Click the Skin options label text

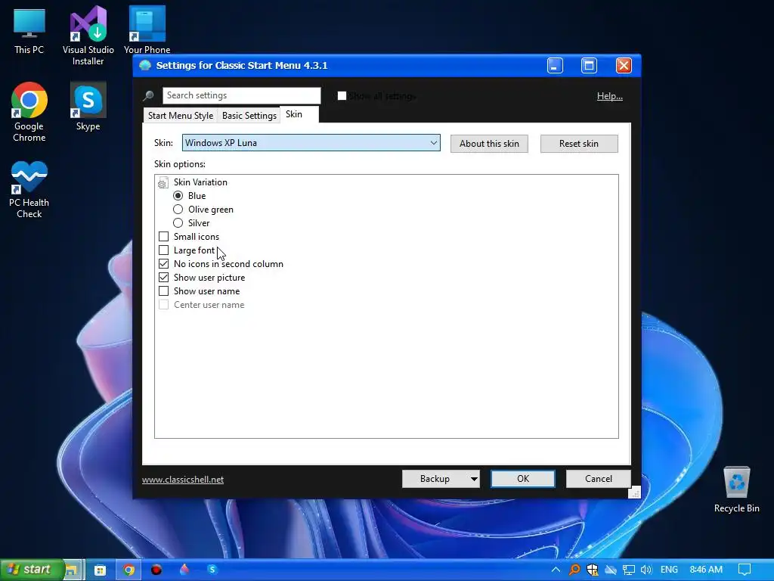point(180,164)
